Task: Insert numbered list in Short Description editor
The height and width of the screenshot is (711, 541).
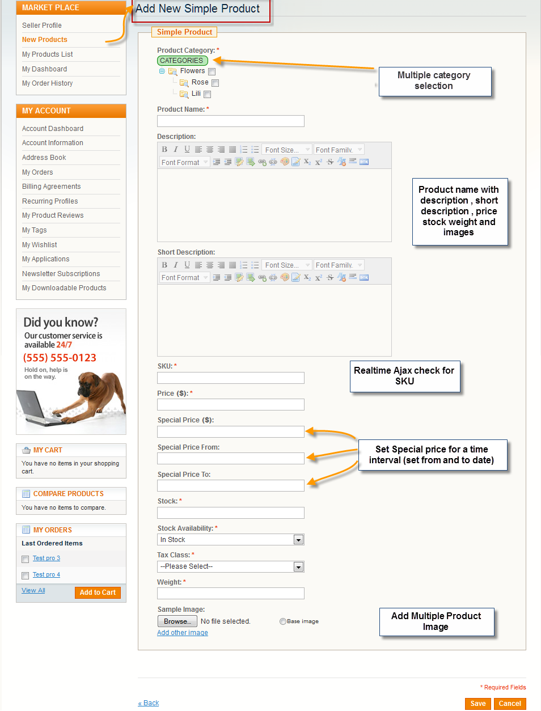Action: [244, 265]
